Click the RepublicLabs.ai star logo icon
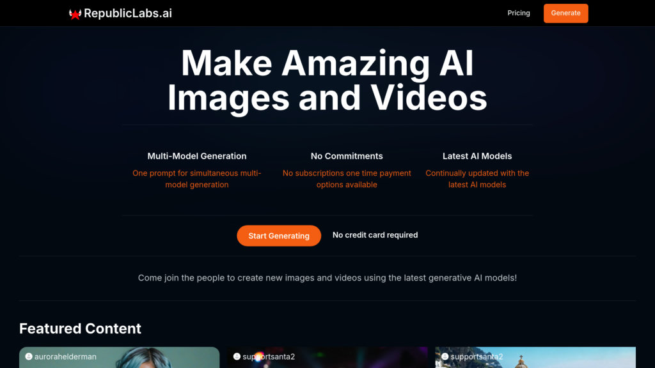Image resolution: width=655 pixels, height=368 pixels. click(x=75, y=13)
